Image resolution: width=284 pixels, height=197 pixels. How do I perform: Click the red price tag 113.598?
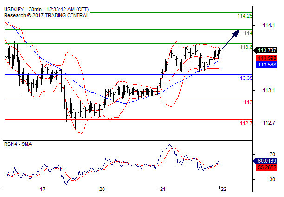point(266,58)
